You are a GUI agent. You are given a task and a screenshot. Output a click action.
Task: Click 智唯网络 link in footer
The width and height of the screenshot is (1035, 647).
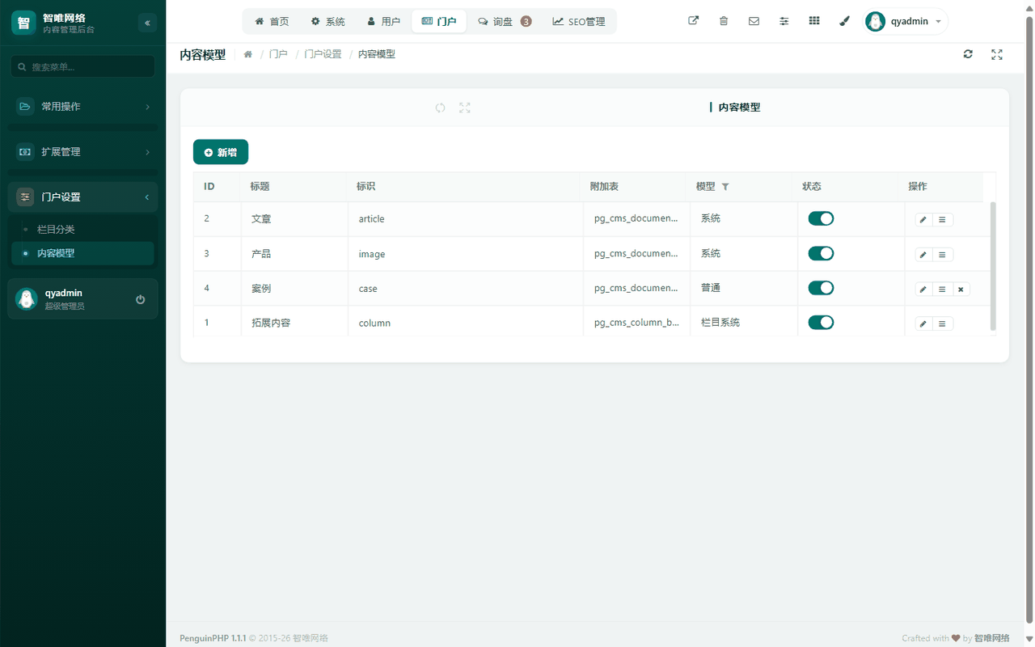pos(992,638)
